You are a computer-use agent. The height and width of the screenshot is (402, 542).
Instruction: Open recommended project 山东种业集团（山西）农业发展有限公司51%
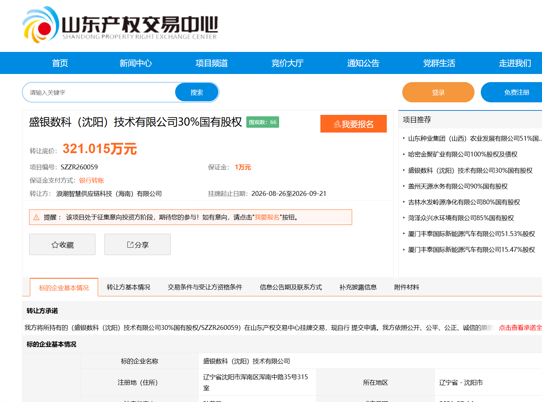(x=475, y=138)
